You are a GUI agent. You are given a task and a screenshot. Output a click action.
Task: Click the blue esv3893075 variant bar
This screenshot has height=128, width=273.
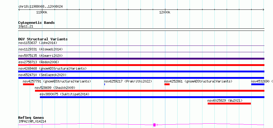coord(152,97)
